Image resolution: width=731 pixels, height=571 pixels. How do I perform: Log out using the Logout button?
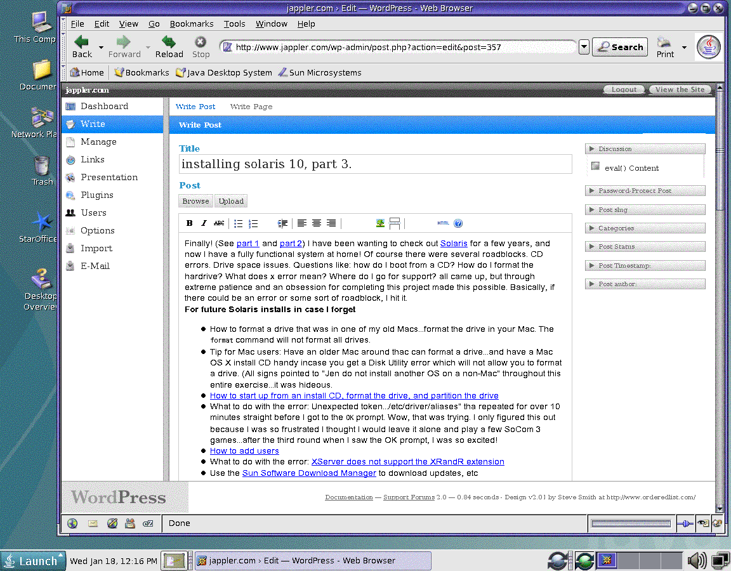(624, 89)
